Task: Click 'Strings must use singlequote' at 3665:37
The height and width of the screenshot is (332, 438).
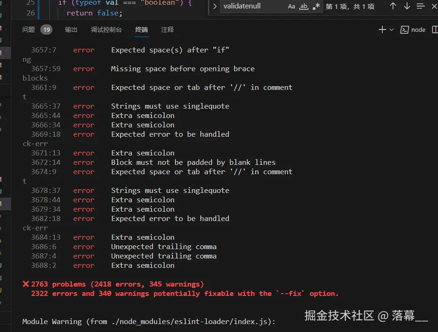Action: pyautogui.click(x=170, y=106)
